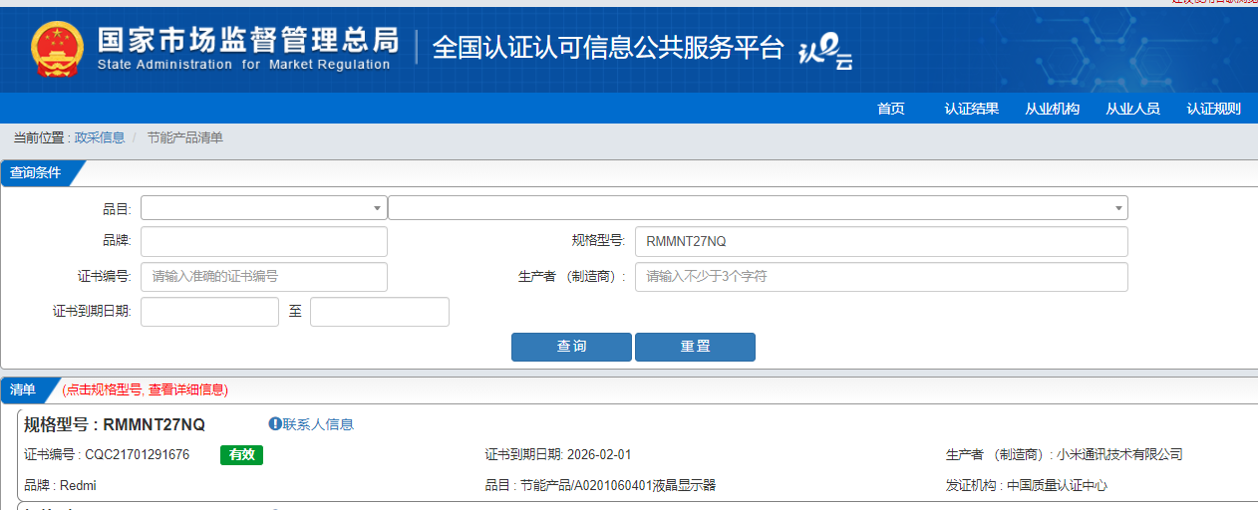The height and width of the screenshot is (510, 1258).
Task: Open the 从业机构 menu item
Action: [x=1053, y=110]
